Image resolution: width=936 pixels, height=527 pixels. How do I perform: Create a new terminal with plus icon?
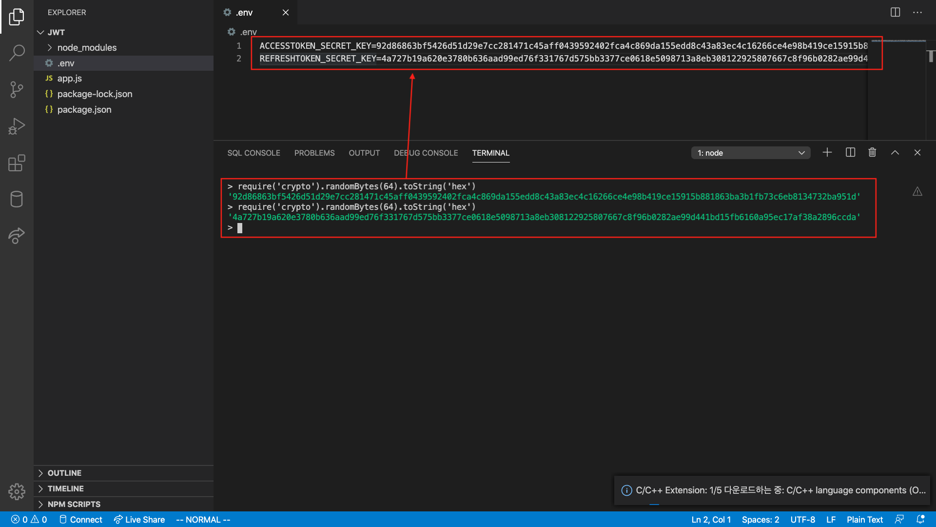tap(827, 153)
